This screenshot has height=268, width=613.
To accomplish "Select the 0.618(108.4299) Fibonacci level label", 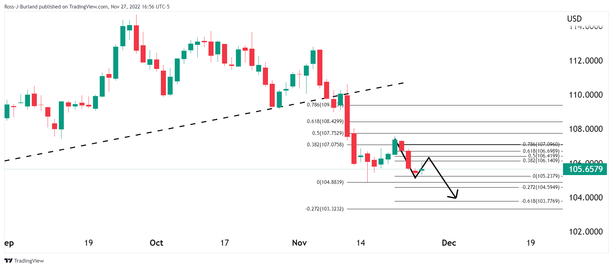I will pyautogui.click(x=325, y=121).
